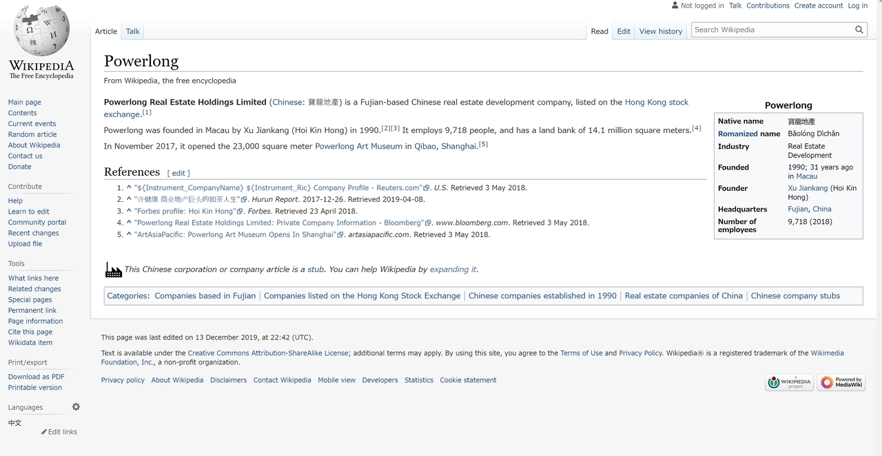Click Donate in the sidebar

[x=19, y=167]
